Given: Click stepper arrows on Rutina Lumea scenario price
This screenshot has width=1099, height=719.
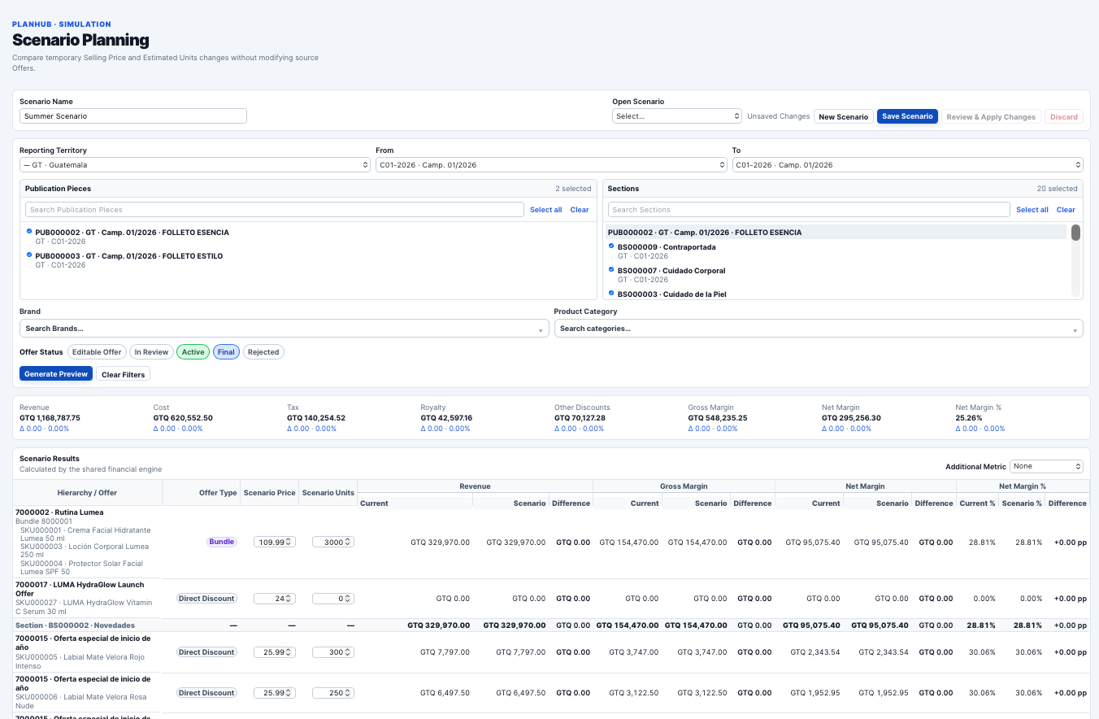Looking at the screenshot, I should [x=291, y=542].
